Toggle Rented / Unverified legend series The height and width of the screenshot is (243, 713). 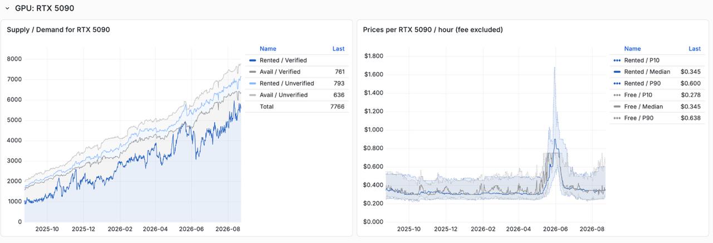point(286,83)
